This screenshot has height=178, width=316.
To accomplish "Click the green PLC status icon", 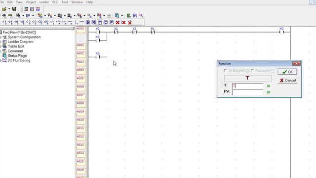I will [128, 15].
